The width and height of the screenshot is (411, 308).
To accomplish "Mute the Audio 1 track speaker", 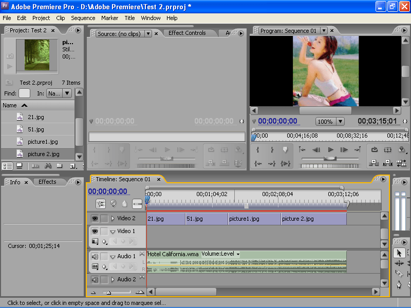I will pyautogui.click(x=95, y=256).
